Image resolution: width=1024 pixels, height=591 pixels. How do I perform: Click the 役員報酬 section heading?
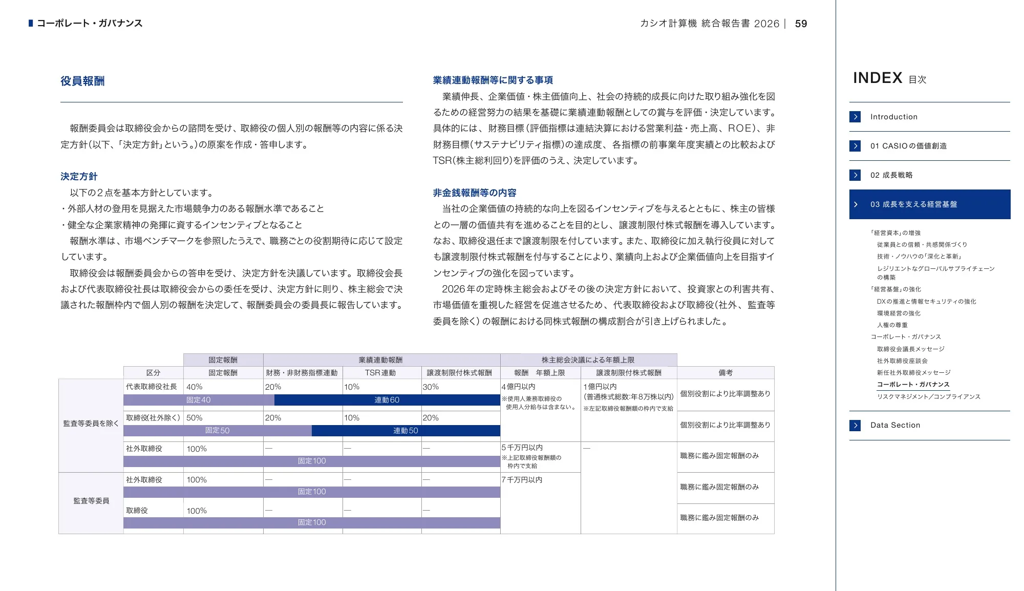[x=82, y=81]
